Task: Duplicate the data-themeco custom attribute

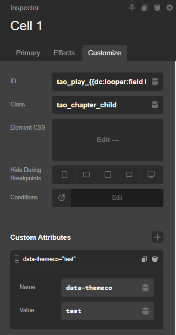Action: coord(144,259)
